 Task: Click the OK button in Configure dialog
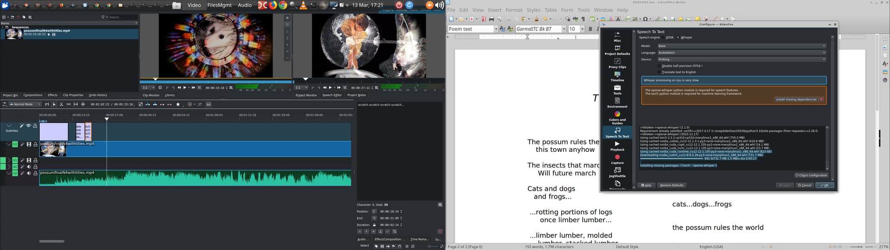point(825,185)
